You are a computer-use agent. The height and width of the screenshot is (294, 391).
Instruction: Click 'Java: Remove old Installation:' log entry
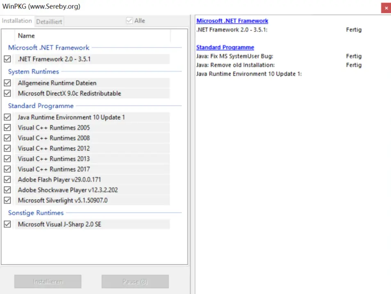[x=235, y=65]
